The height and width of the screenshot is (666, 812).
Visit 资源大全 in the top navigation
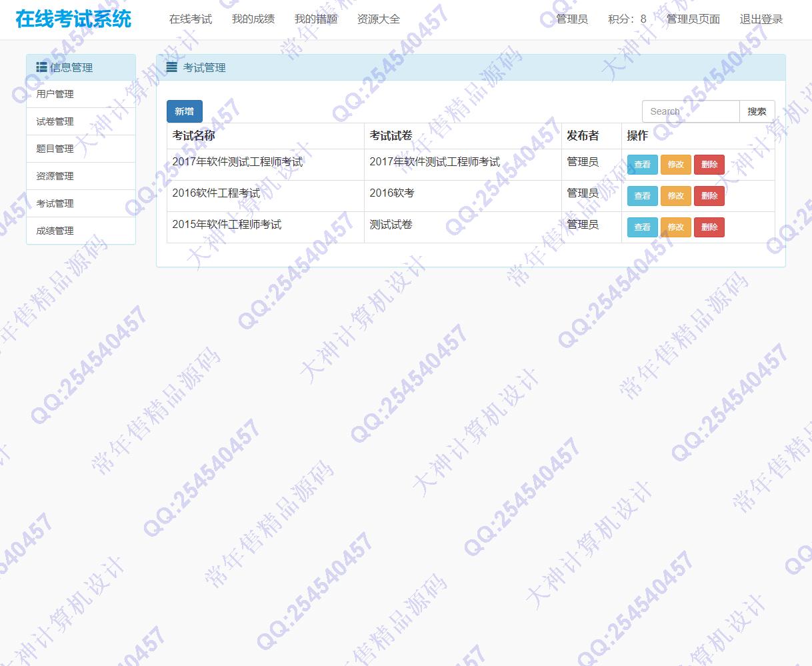pyautogui.click(x=379, y=19)
